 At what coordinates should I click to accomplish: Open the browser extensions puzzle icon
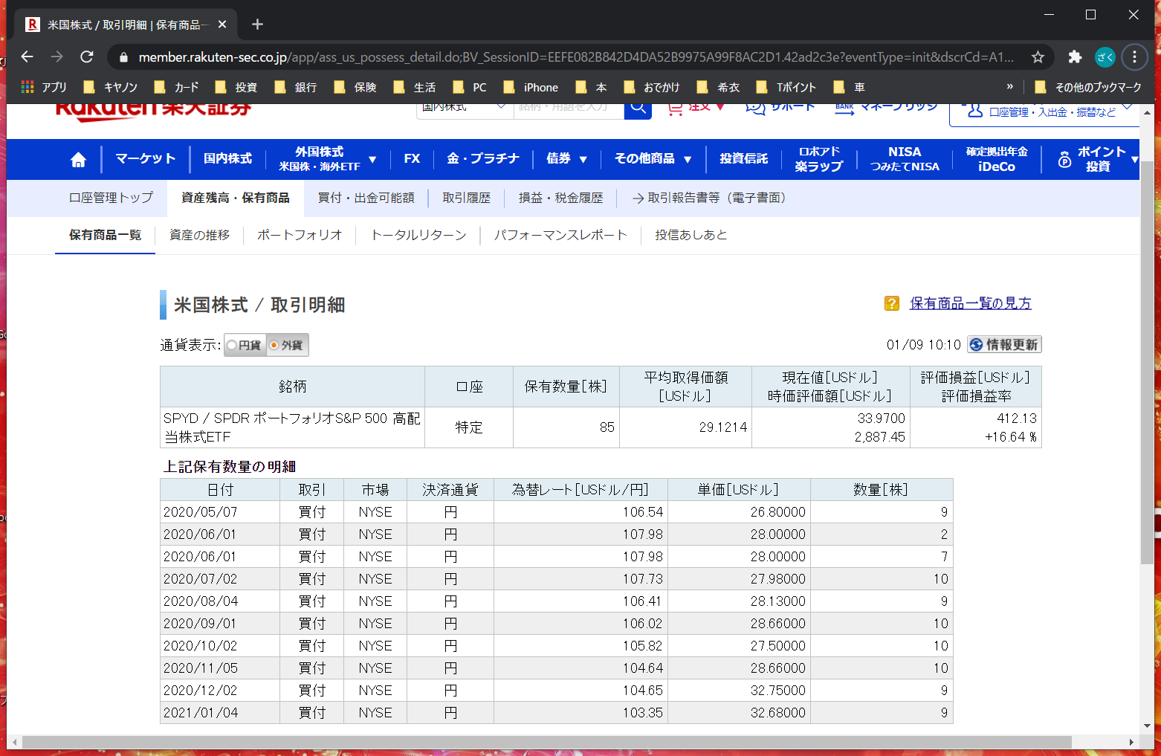coord(1075,56)
